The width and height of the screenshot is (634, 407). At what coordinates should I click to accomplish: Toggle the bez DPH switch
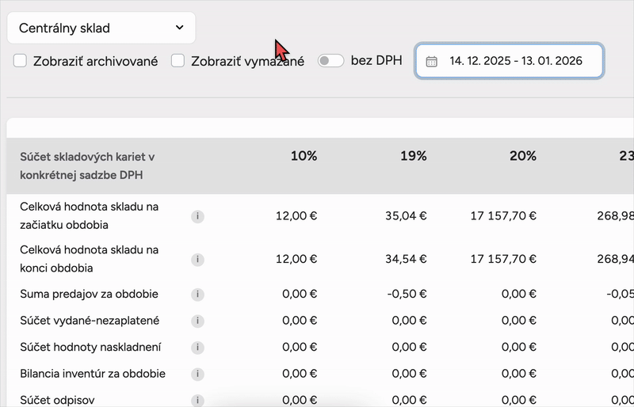click(x=330, y=60)
